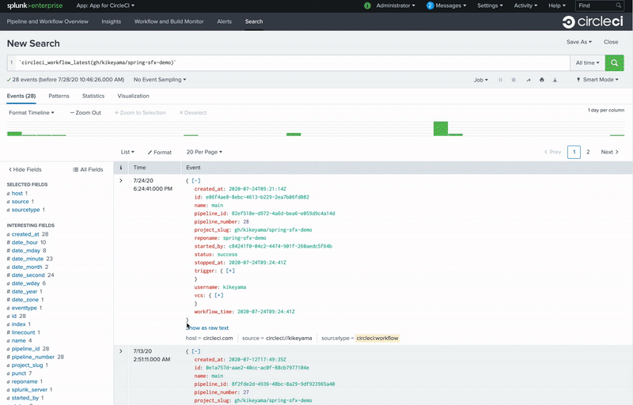Pause the search job

pos(500,80)
